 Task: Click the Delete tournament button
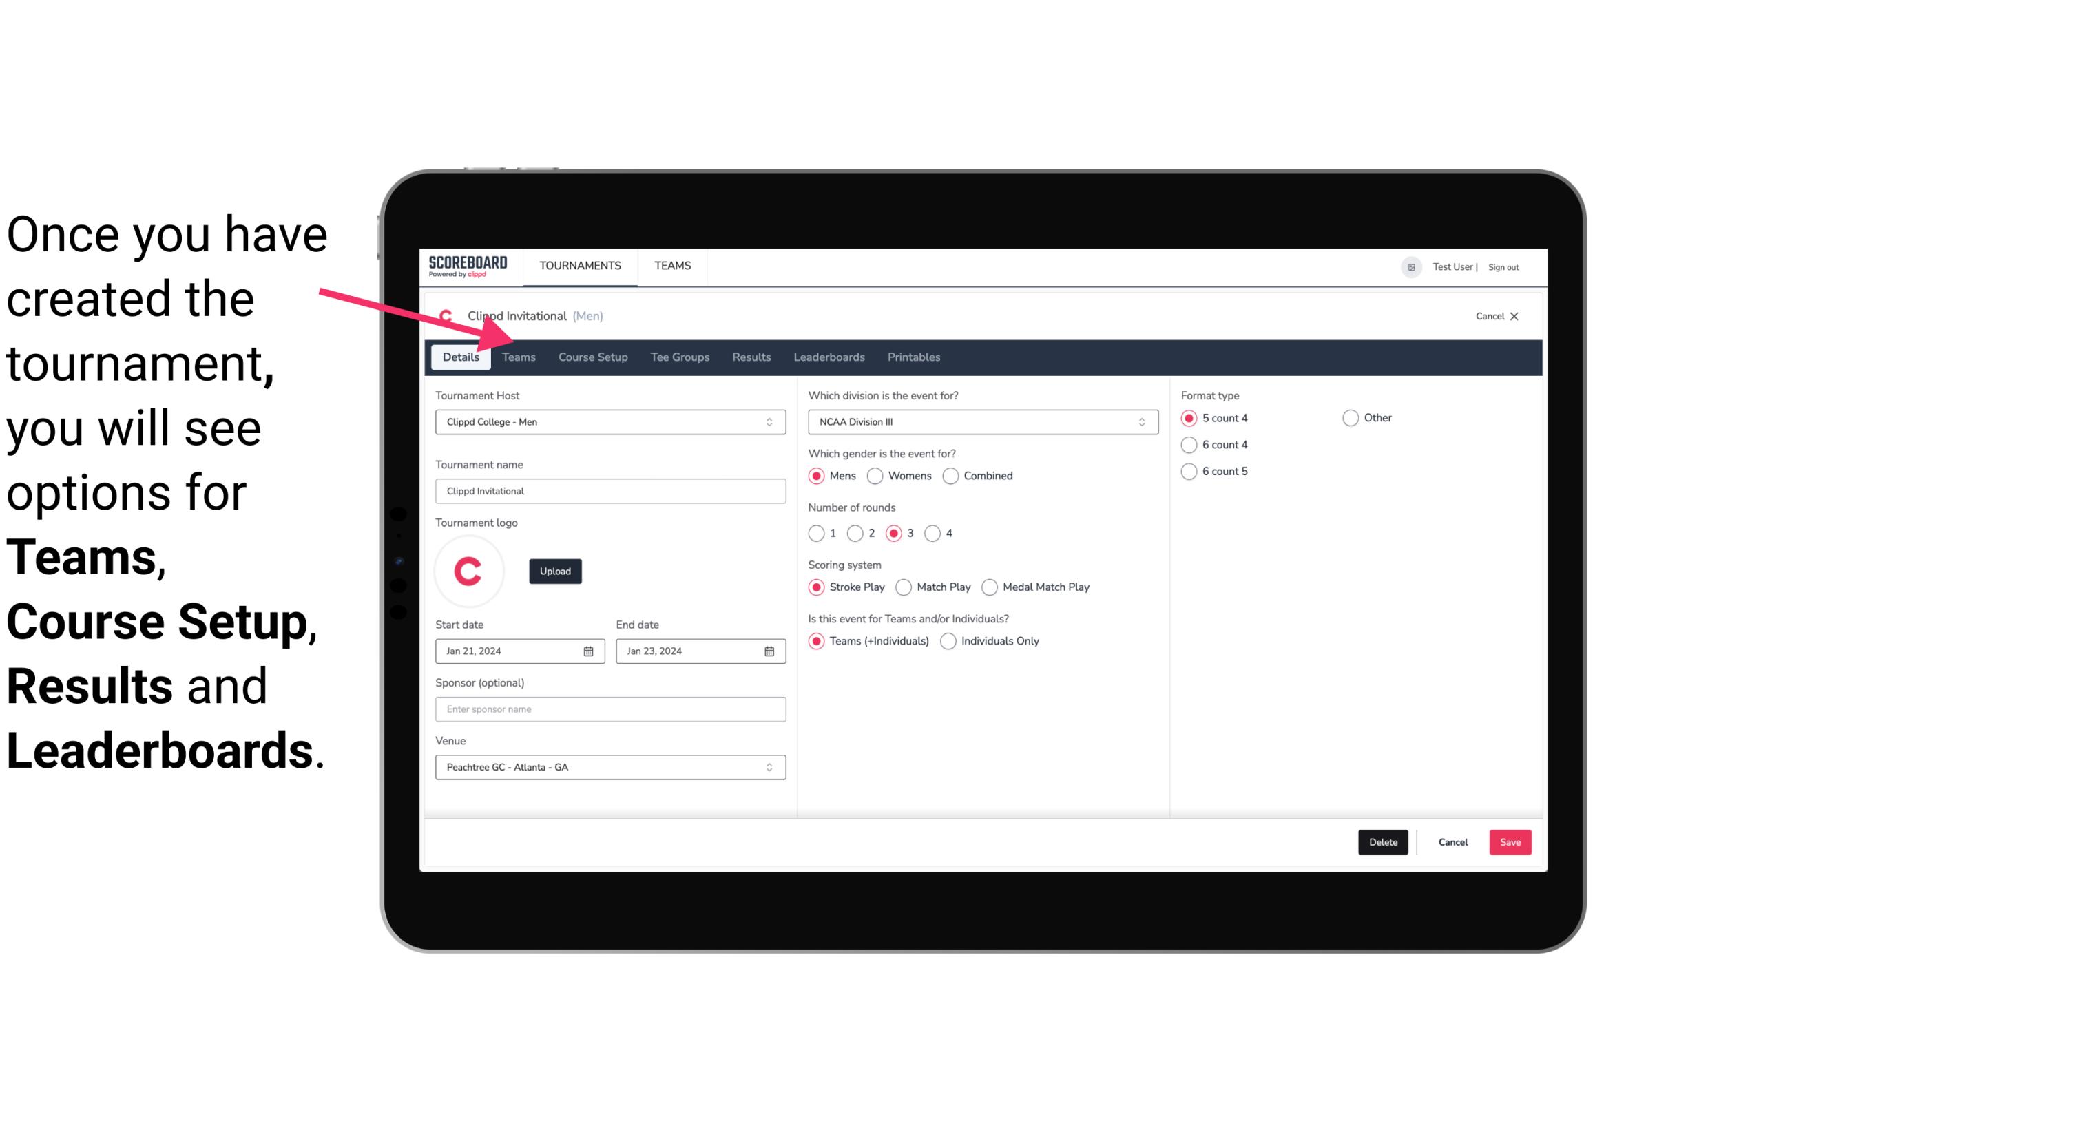(1380, 842)
